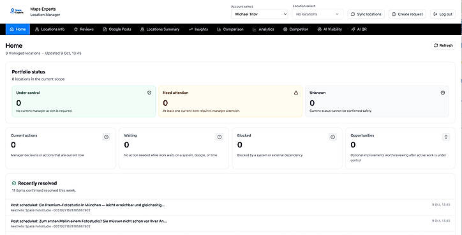Click the Sync locations button

click(x=366, y=14)
